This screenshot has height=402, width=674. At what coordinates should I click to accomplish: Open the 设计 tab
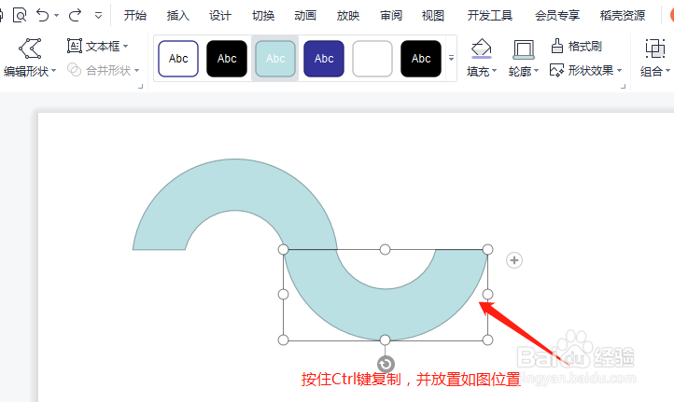[220, 16]
